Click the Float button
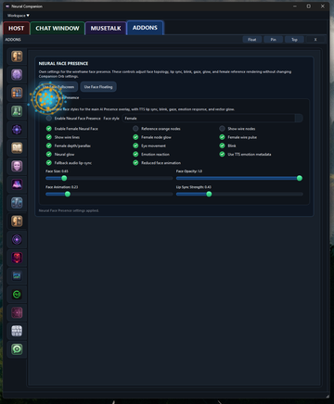 pos(252,40)
